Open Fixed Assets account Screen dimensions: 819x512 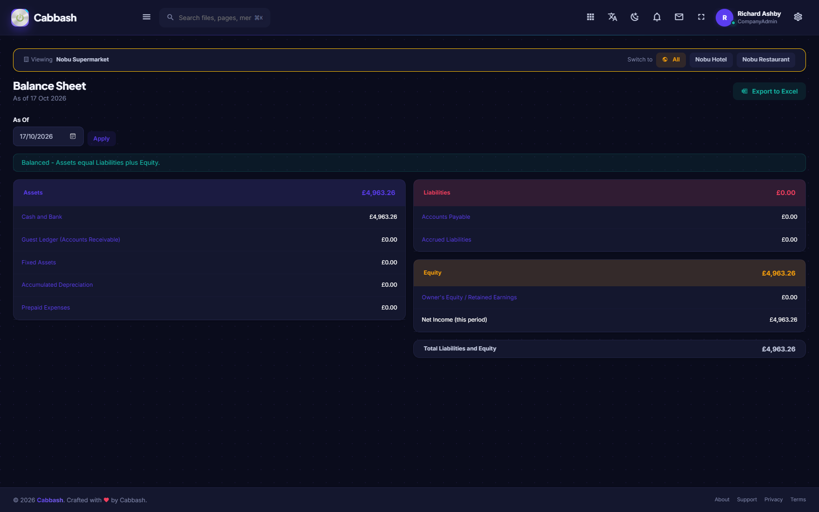click(39, 263)
